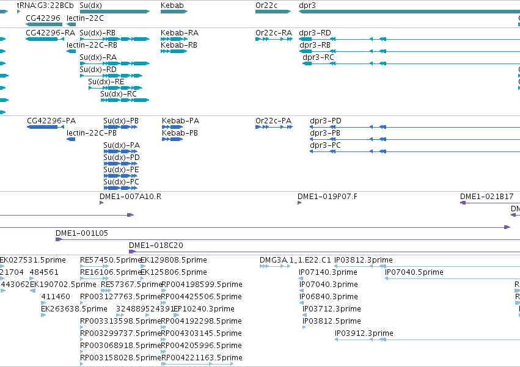Viewport: 520px width, 367px height.
Task: Click the RP004198599.5prime EST label
Action: click(202, 285)
